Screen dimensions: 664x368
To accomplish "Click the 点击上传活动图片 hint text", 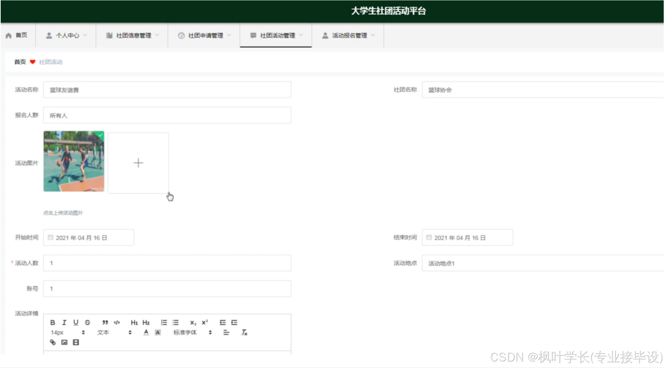I will coord(63,213).
